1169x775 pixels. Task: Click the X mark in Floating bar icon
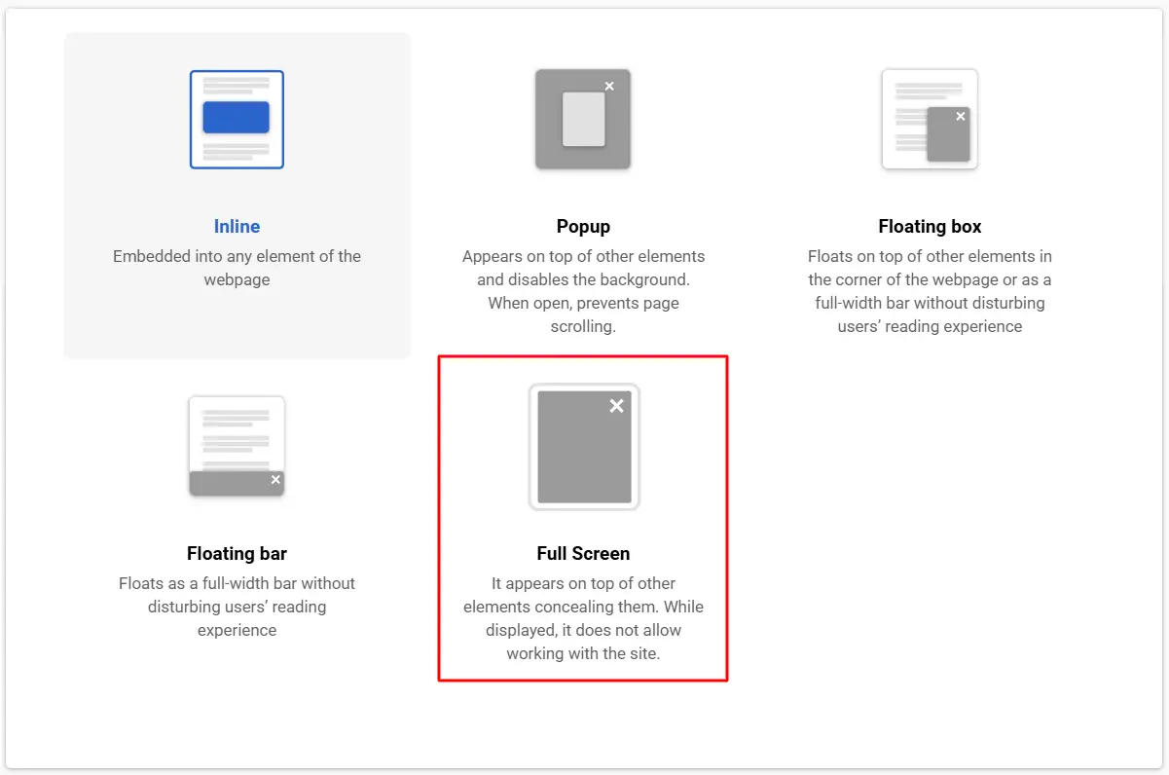[x=275, y=479]
